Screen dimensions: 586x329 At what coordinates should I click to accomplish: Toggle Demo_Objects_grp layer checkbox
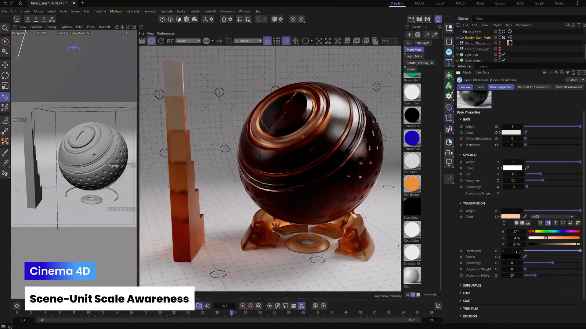[x=496, y=43]
